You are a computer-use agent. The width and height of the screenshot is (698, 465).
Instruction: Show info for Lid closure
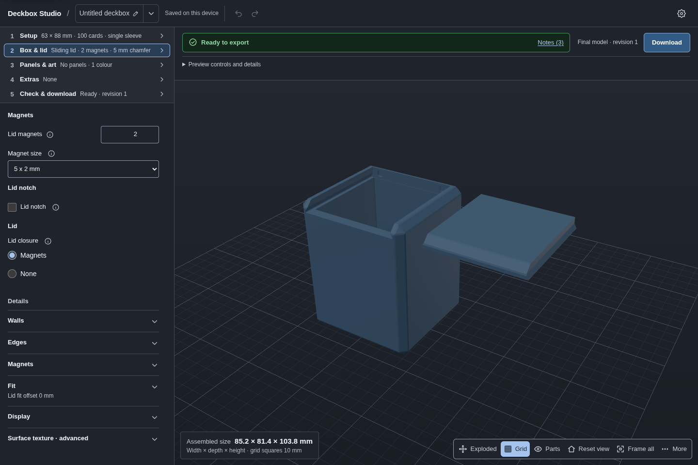click(x=48, y=241)
